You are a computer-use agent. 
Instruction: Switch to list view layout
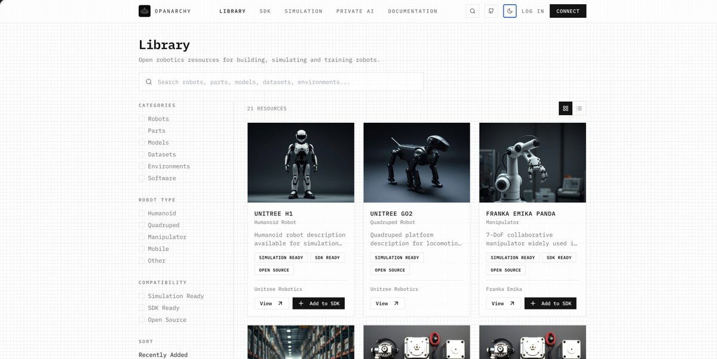pyautogui.click(x=579, y=109)
